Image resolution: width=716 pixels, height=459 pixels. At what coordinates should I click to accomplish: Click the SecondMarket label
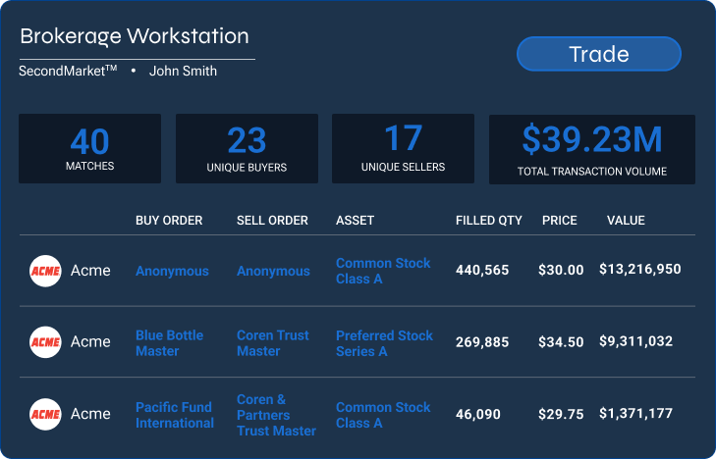point(68,71)
